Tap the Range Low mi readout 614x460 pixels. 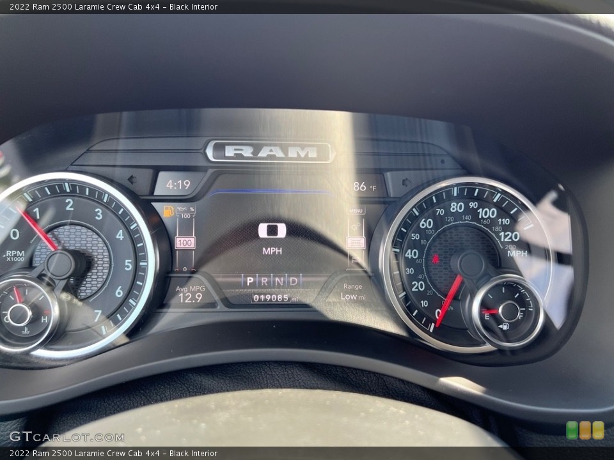[x=353, y=292]
